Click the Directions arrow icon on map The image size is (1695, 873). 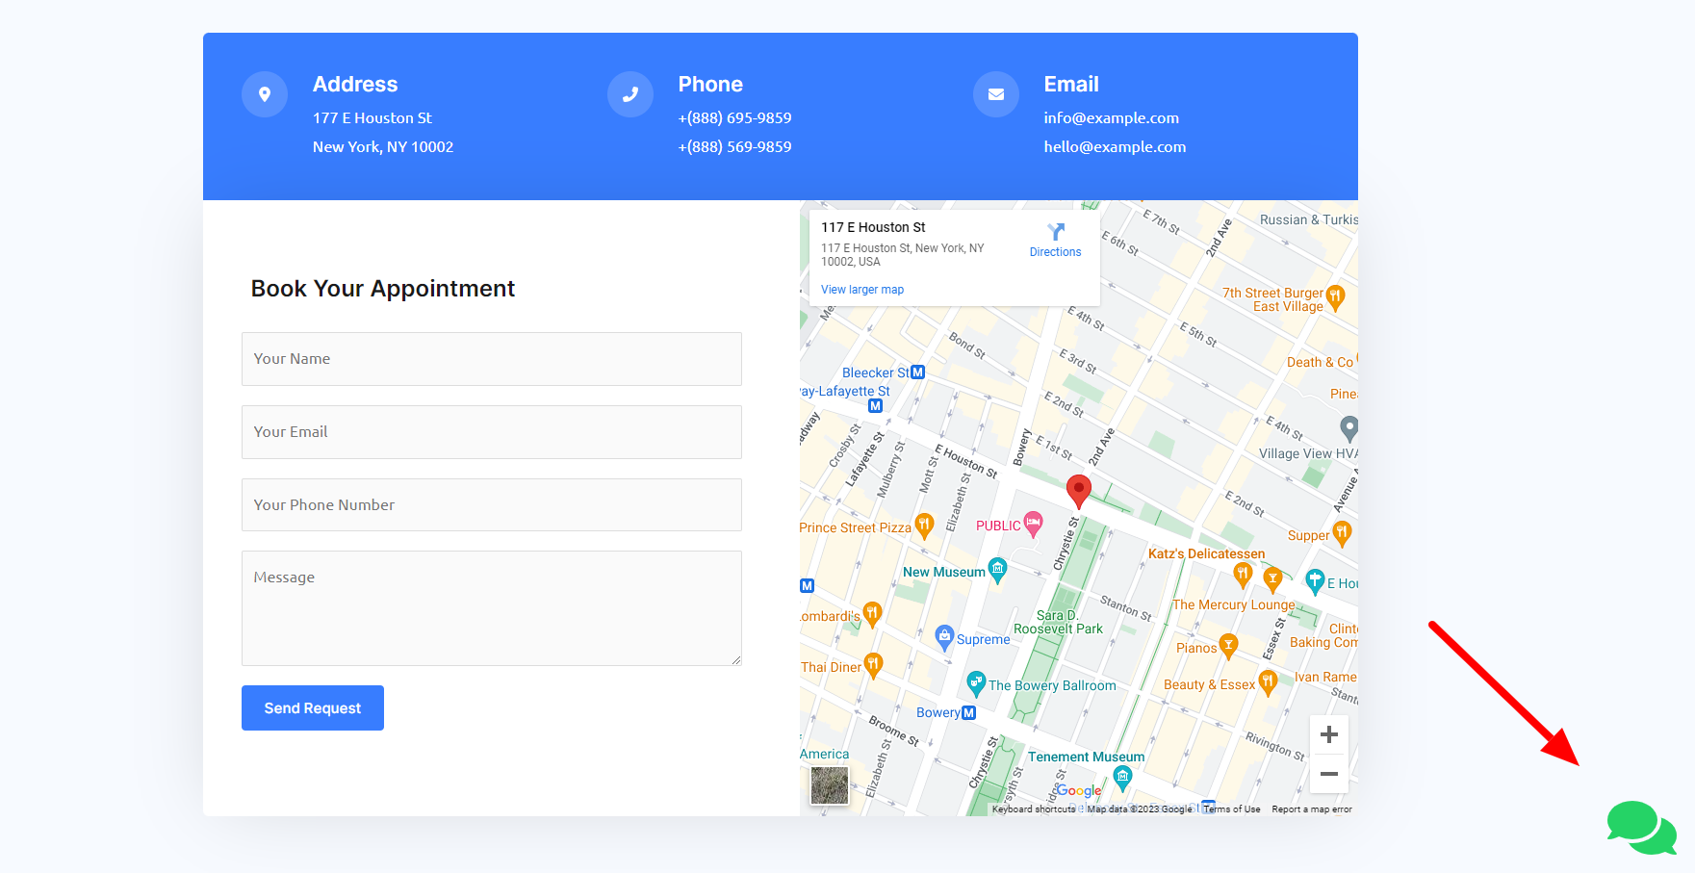pos(1056,232)
